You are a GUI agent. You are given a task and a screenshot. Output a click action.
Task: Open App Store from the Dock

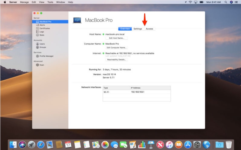[188, 145]
